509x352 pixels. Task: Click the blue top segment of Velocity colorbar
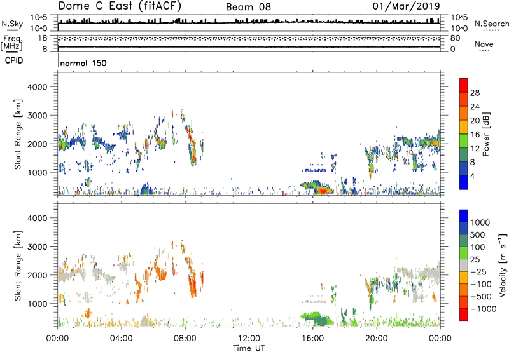pos(464,216)
